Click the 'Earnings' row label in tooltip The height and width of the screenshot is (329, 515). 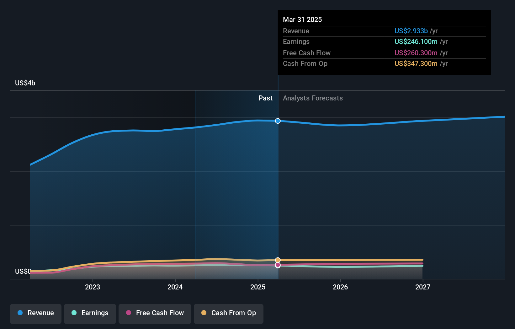tap(296, 41)
